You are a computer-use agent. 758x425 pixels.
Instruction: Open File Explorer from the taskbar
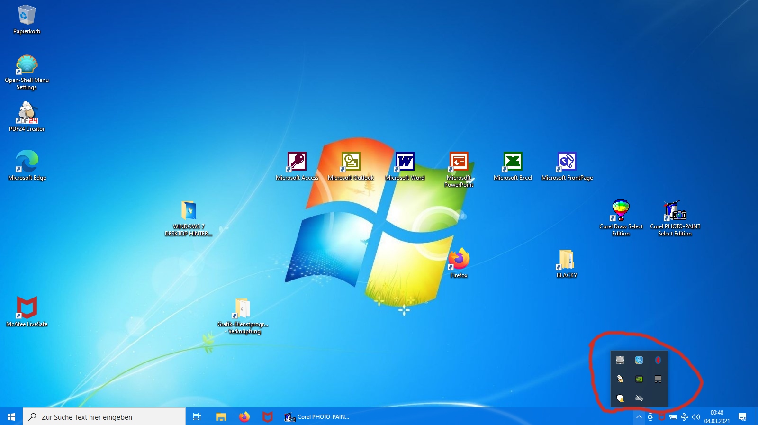click(221, 416)
